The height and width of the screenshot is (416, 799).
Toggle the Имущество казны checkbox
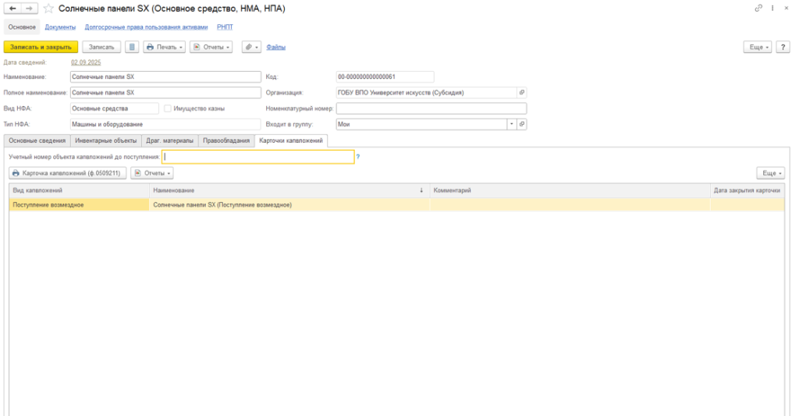[168, 108]
